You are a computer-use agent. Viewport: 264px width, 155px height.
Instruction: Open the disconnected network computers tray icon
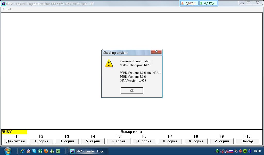pos(226,151)
